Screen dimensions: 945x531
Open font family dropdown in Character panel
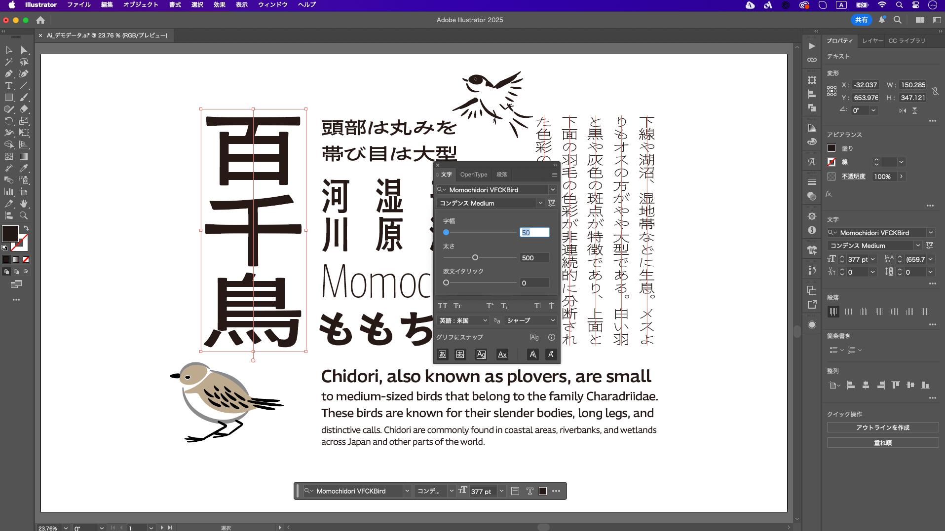tap(553, 190)
